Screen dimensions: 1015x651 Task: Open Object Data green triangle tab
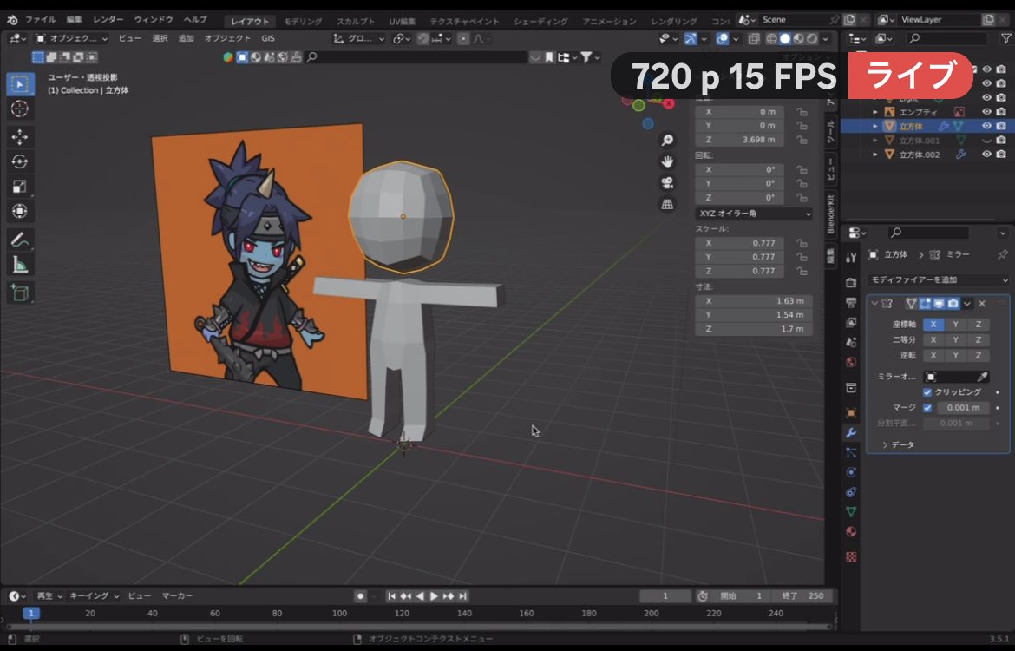[x=851, y=512]
